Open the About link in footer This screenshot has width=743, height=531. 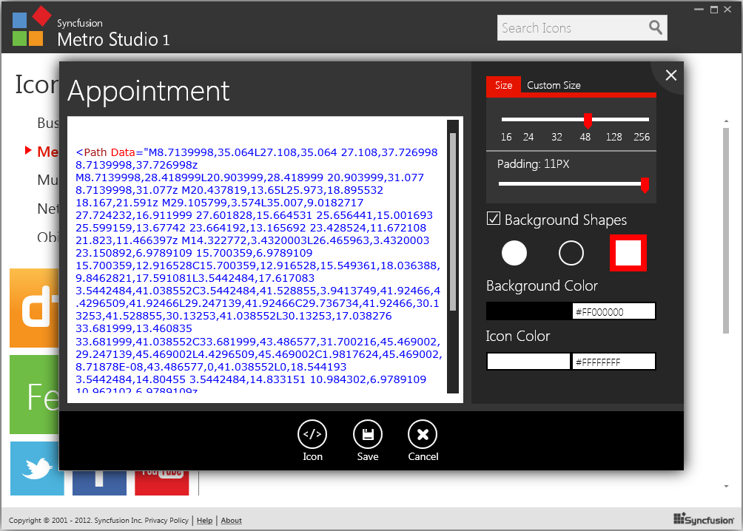231,521
